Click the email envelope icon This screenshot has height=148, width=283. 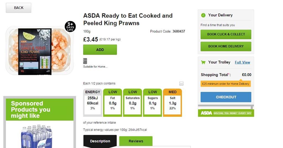point(181,83)
